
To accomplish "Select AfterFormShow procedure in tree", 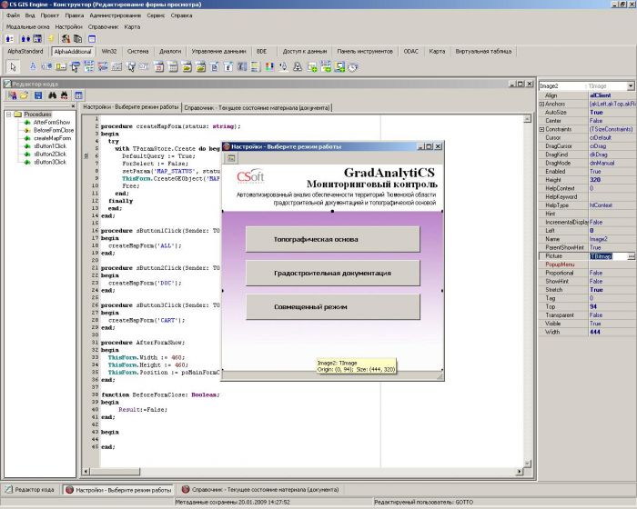I will (52, 122).
